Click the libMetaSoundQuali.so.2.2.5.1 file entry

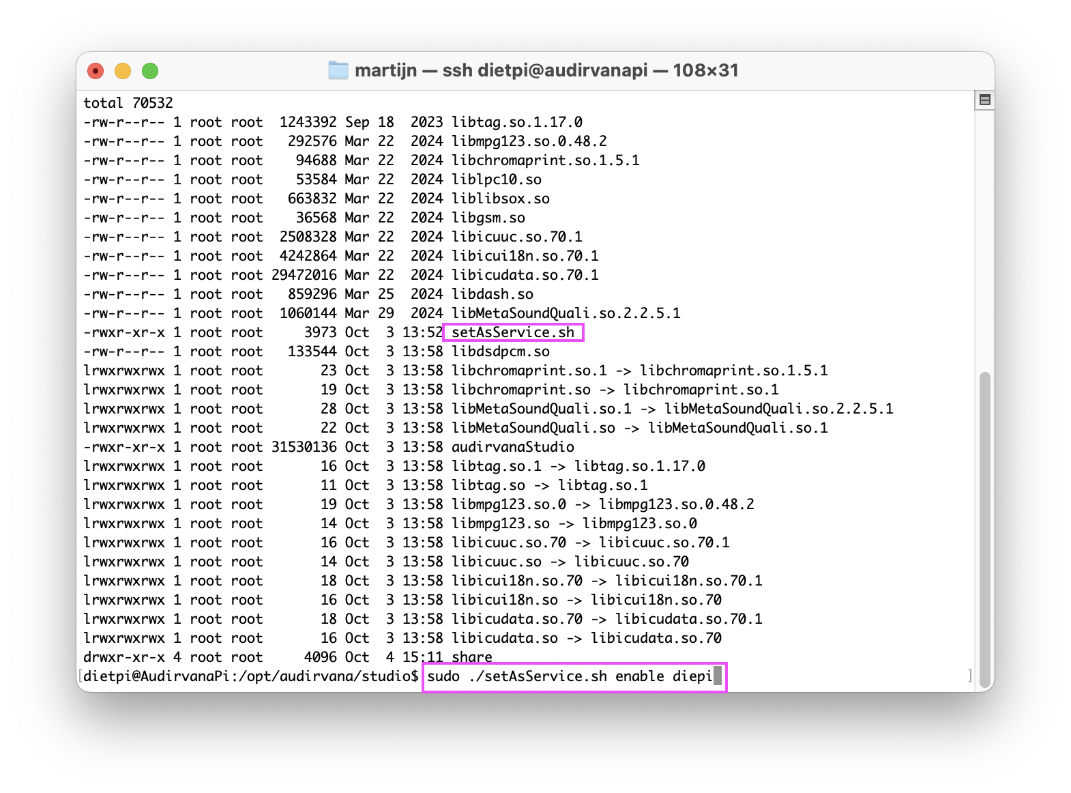tap(566, 313)
